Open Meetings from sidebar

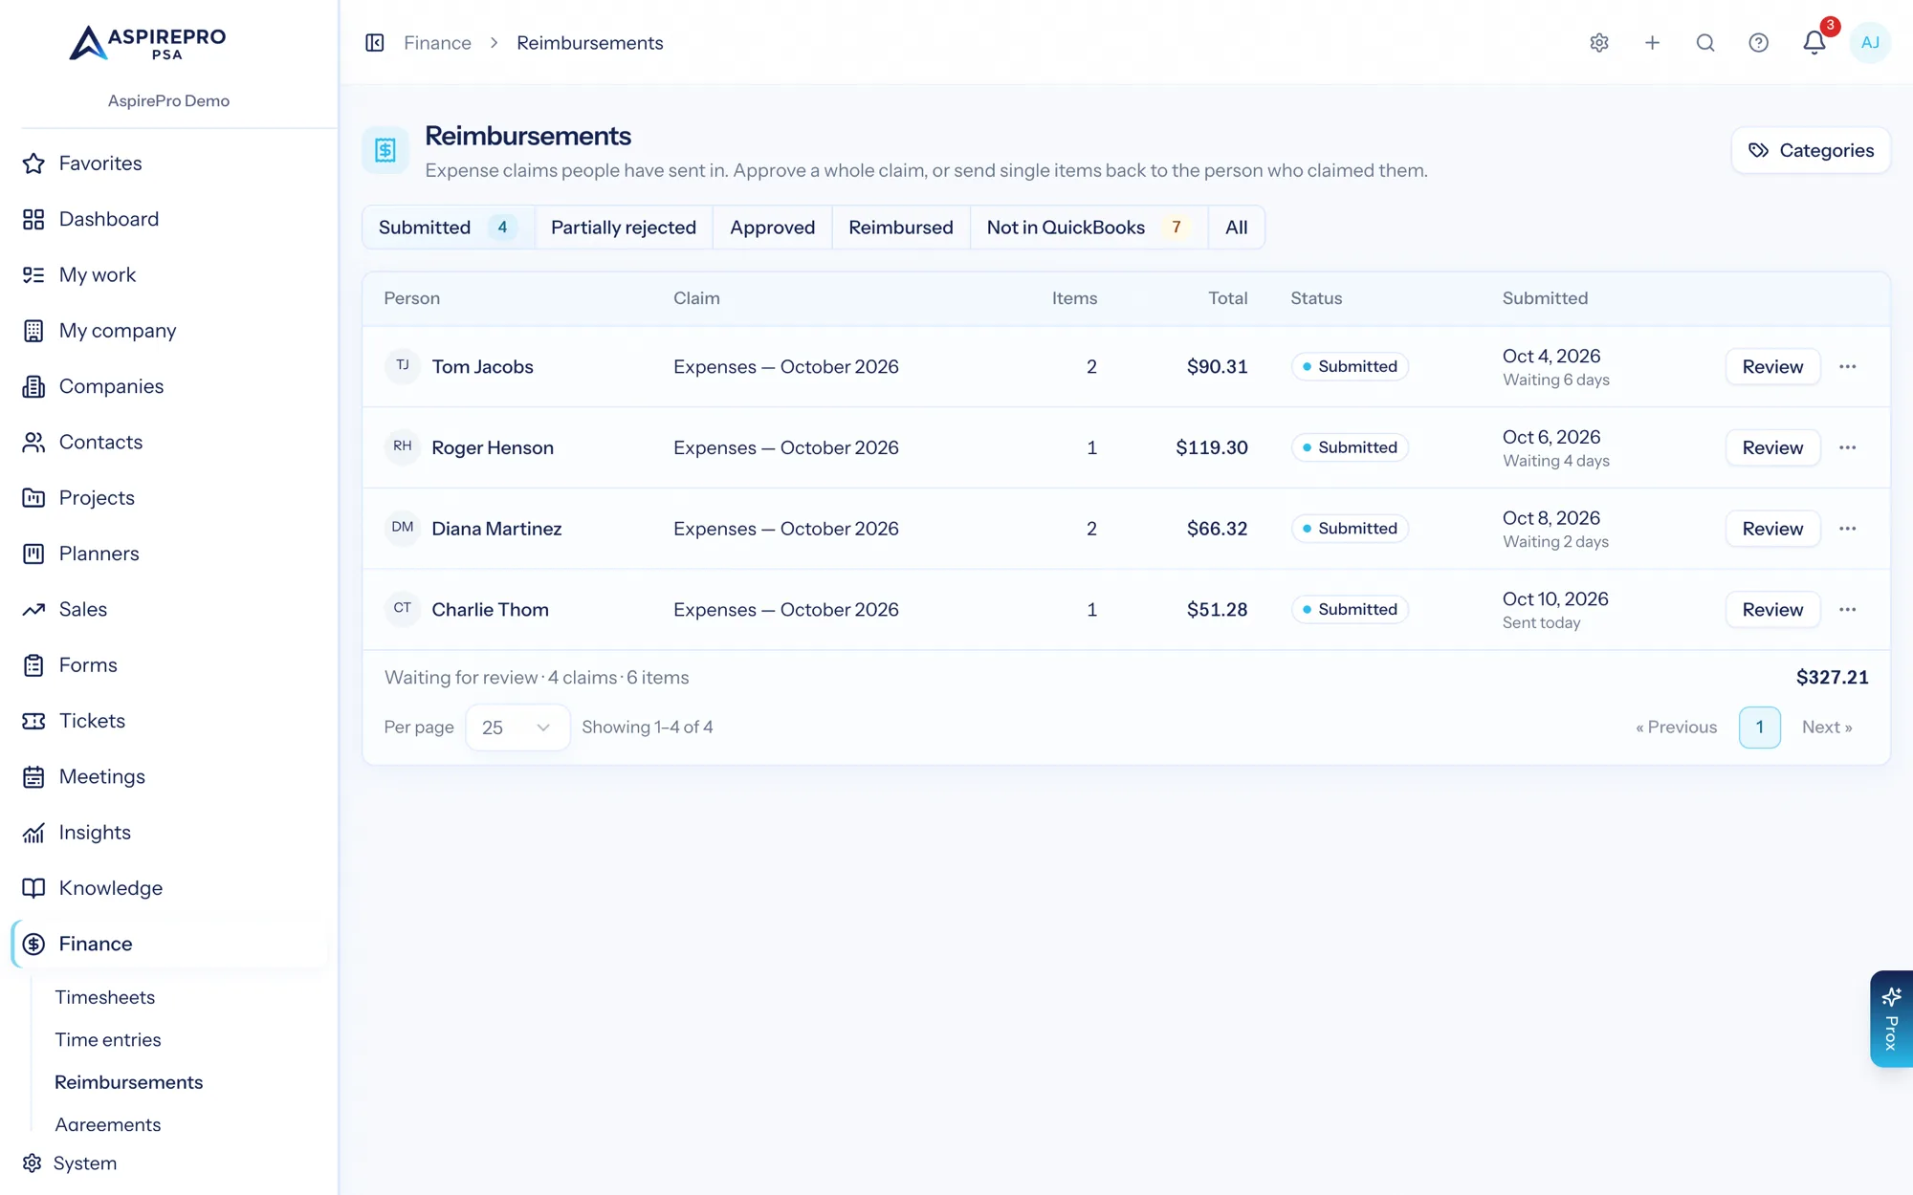coord(168,776)
